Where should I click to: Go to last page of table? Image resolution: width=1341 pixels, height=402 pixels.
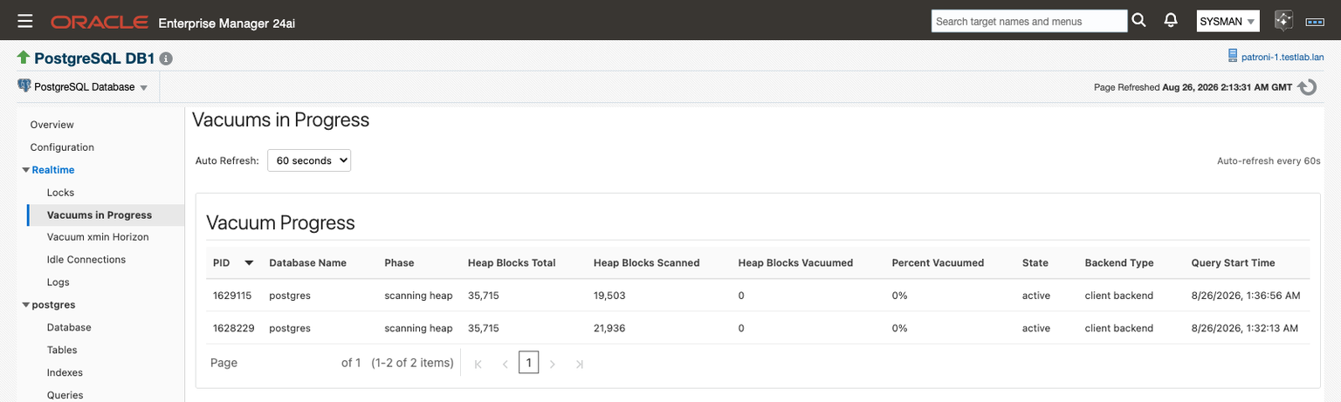tap(579, 364)
